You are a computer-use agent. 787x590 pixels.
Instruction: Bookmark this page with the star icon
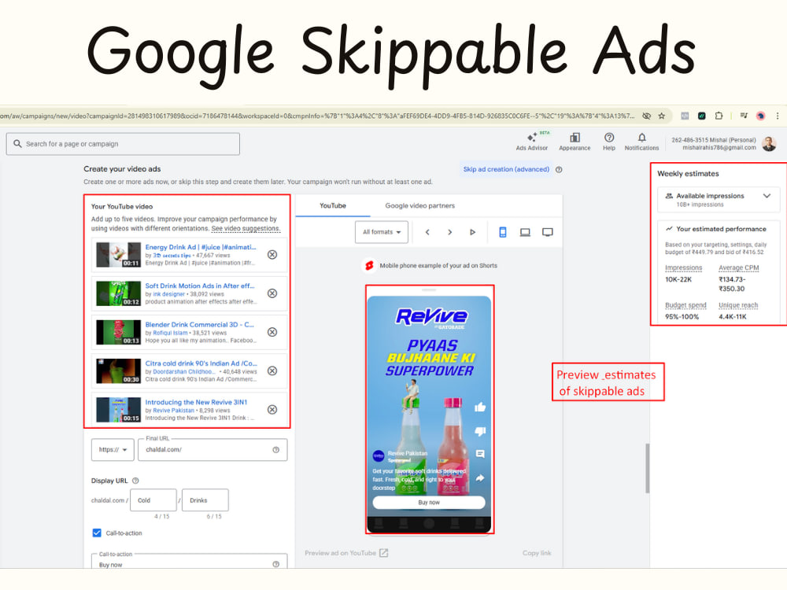(662, 116)
